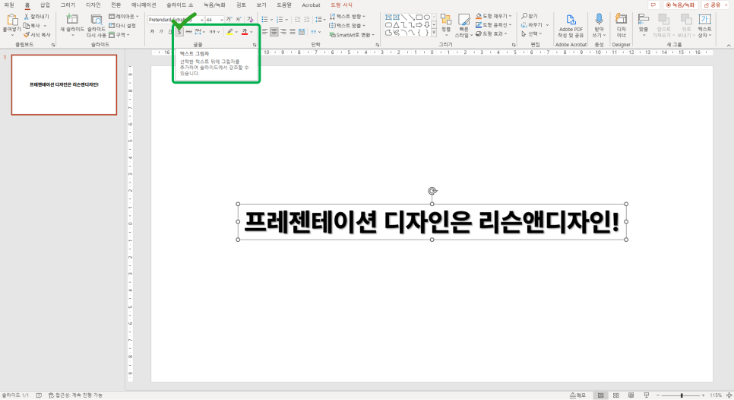Open the font name combo box
This screenshot has height=400, width=734.
[x=176, y=20]
